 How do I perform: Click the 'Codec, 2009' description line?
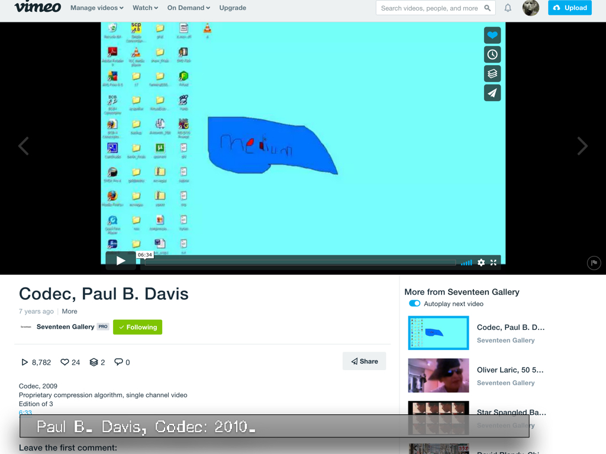point(38,386)
